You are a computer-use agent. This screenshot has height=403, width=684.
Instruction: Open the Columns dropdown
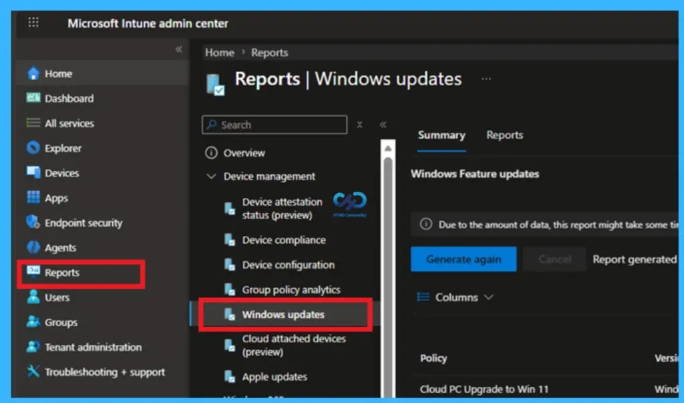coord(455,297)
